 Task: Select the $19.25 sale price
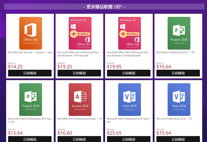[65, 67]
